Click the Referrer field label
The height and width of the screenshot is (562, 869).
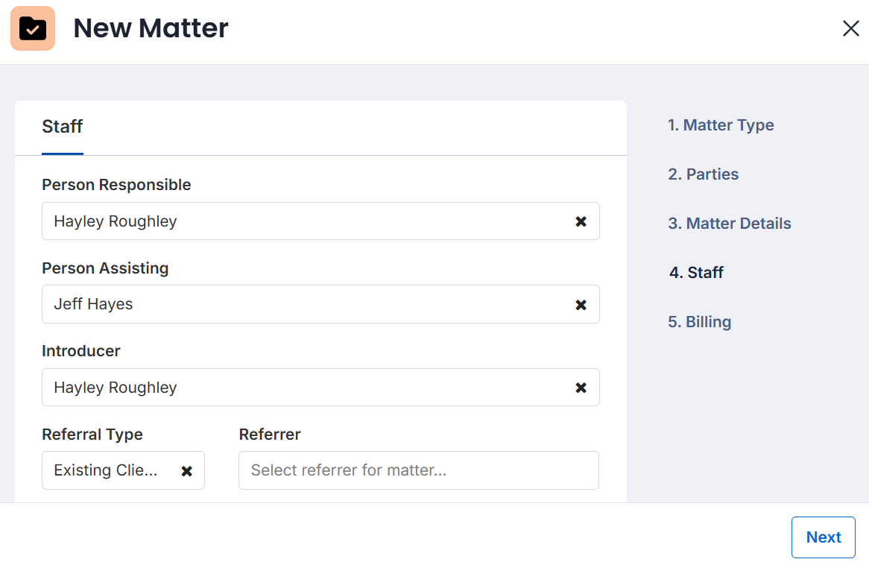[x=270, y=435]
